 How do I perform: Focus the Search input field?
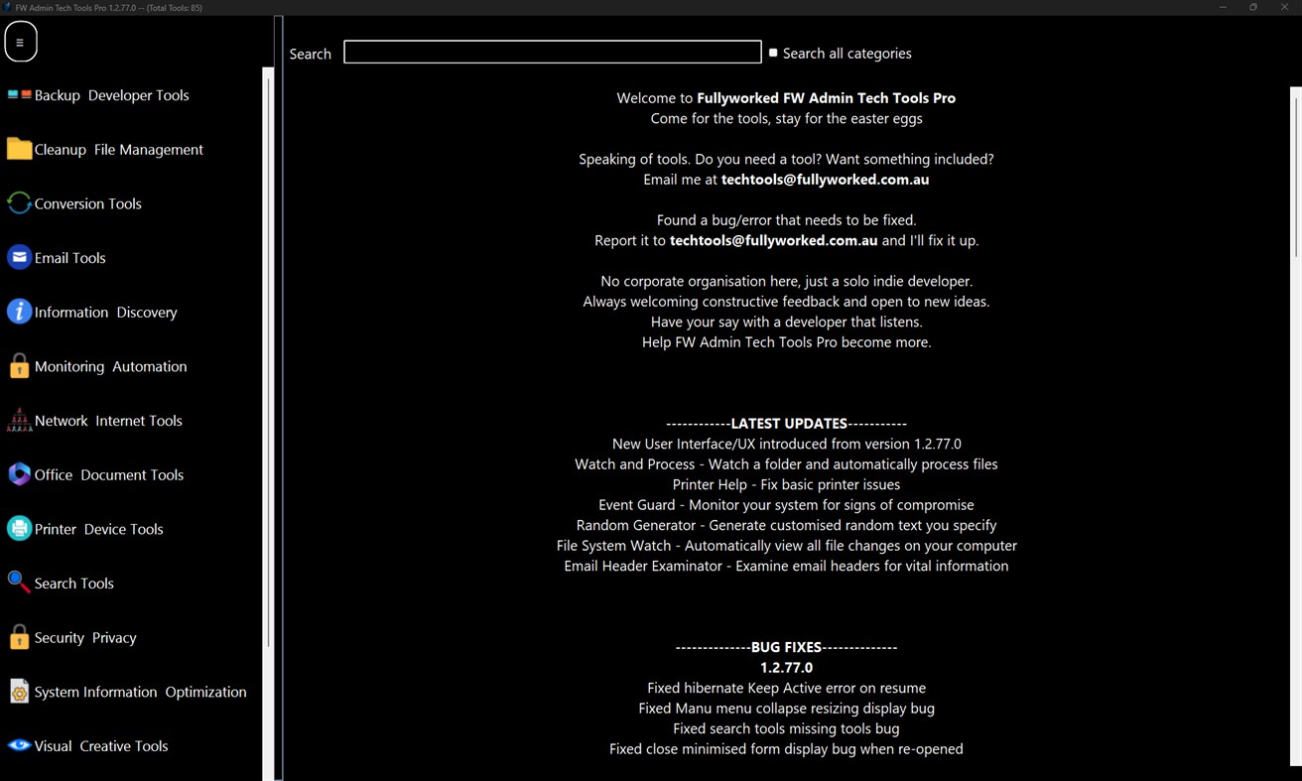click(x=553, y=52)
